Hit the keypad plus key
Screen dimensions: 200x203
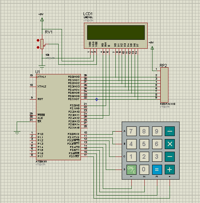click(170, 170)
